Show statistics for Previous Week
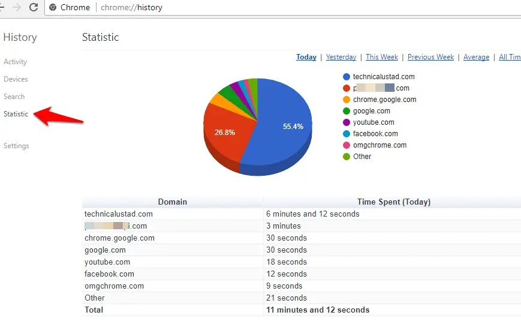 tap(430, 57)
